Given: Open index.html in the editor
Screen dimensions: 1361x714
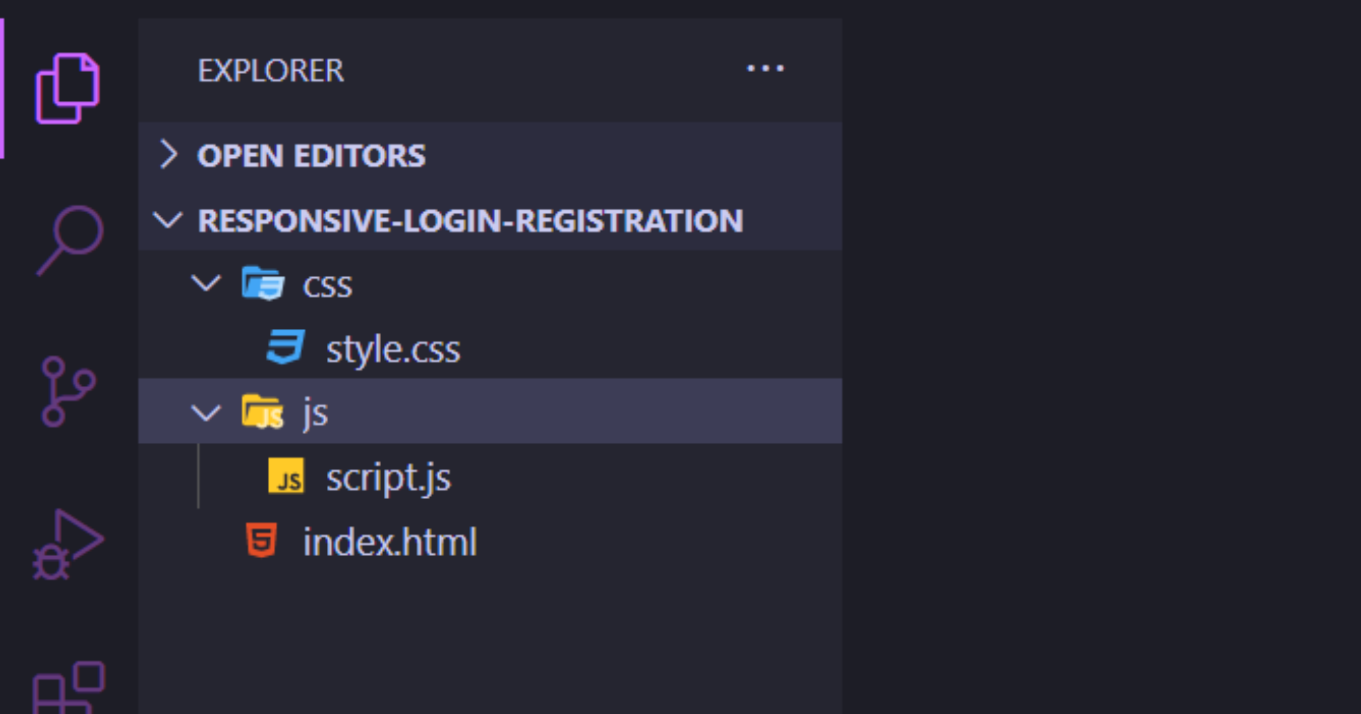Looking at the screenshot, I should point(389,542).
